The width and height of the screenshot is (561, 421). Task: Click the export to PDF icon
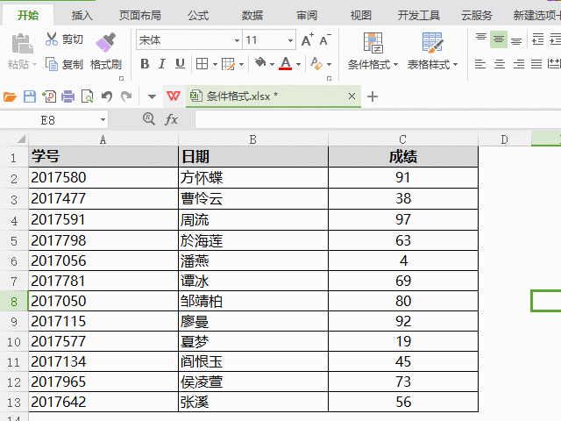(49, 96)
